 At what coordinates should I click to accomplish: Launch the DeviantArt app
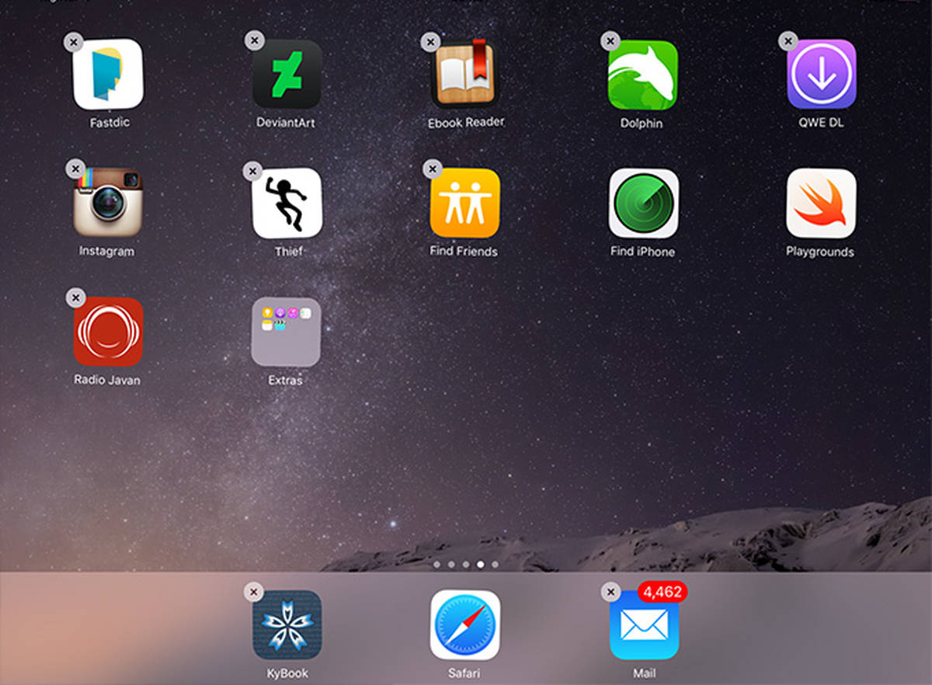point(287,75)
